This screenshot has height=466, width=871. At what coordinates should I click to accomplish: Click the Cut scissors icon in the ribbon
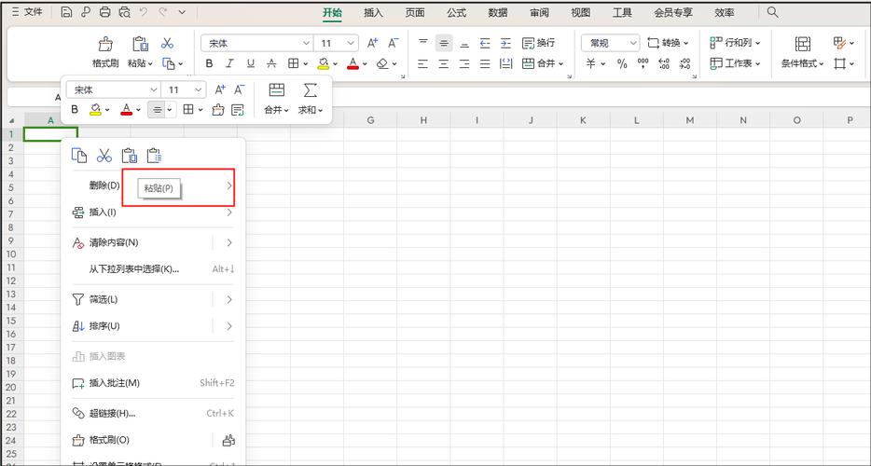coord(167,43)
